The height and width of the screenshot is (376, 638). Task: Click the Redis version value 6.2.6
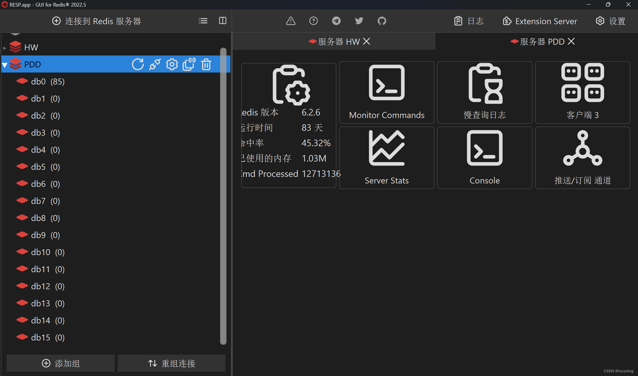pos(311,112)
